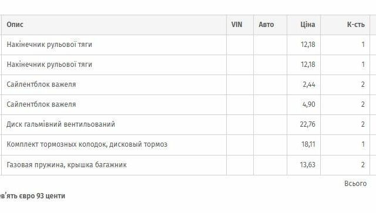Click empty VIN cell of Диск гальмівний row
The image size is (376, 213).
(240, 124)
